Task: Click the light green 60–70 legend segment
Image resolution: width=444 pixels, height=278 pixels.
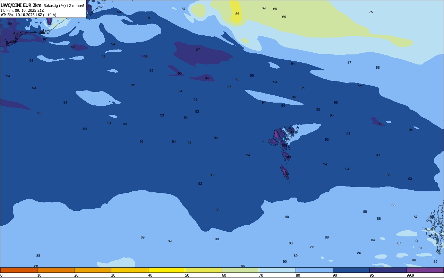Action: click(x=240, y=270)
